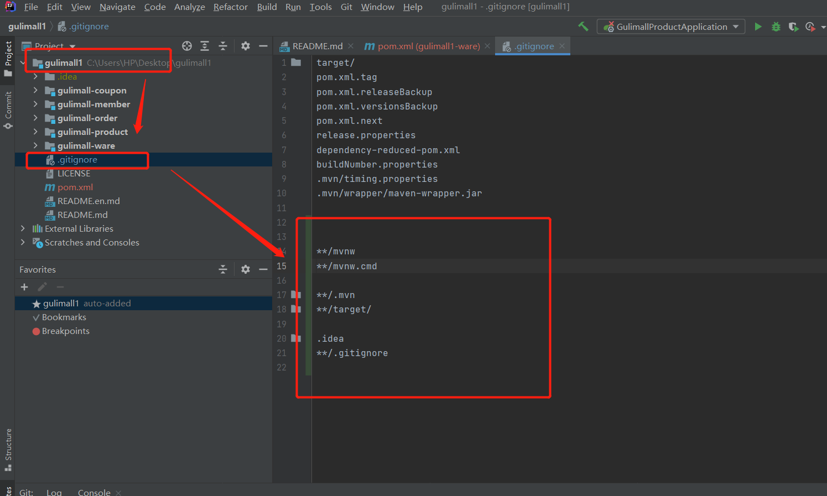Close the .gitignore editor tab

pyautogui.click(x=562, y=46)
